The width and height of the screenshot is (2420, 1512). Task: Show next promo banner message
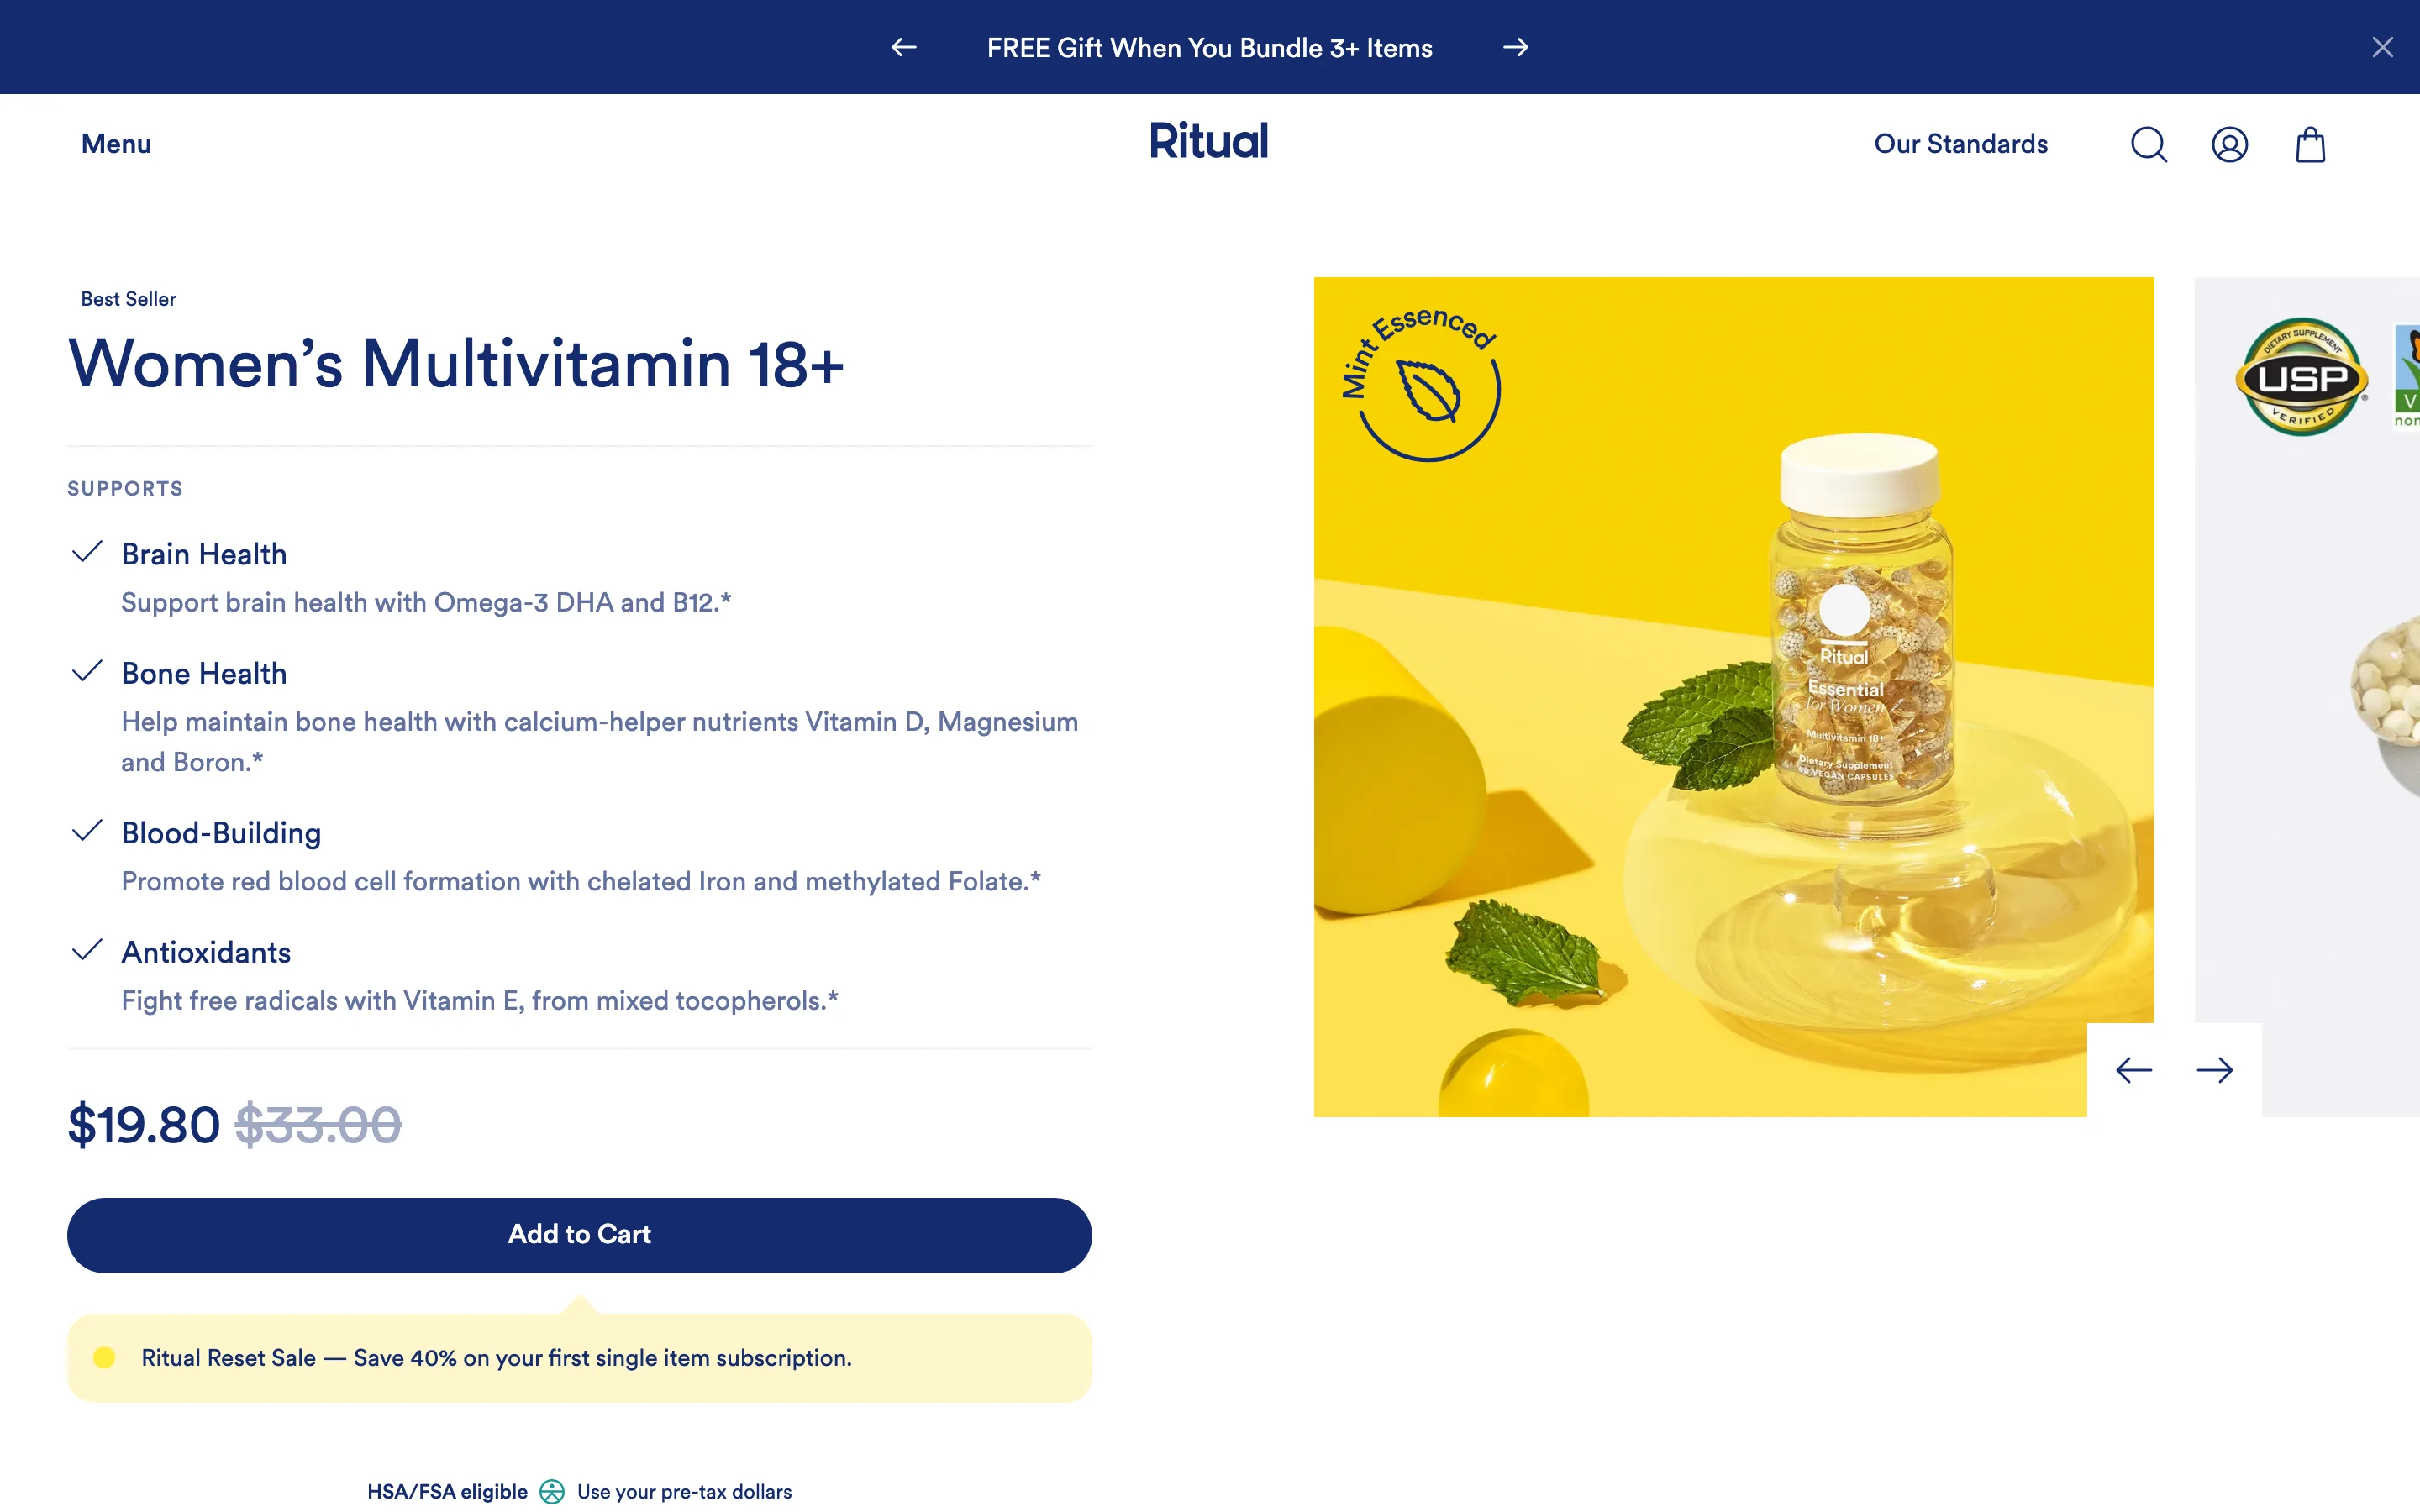(x=1515, y=47)
